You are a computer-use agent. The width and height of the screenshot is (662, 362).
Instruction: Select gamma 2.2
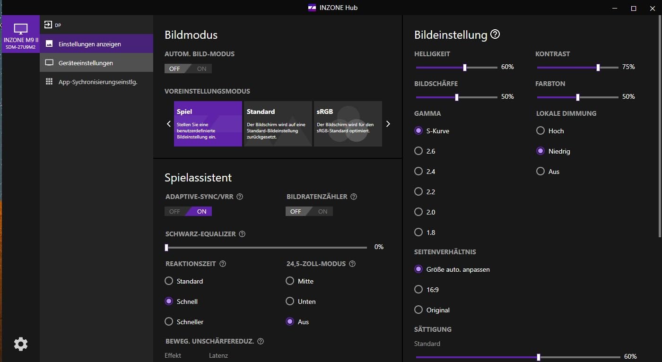[x=425, y=192]
